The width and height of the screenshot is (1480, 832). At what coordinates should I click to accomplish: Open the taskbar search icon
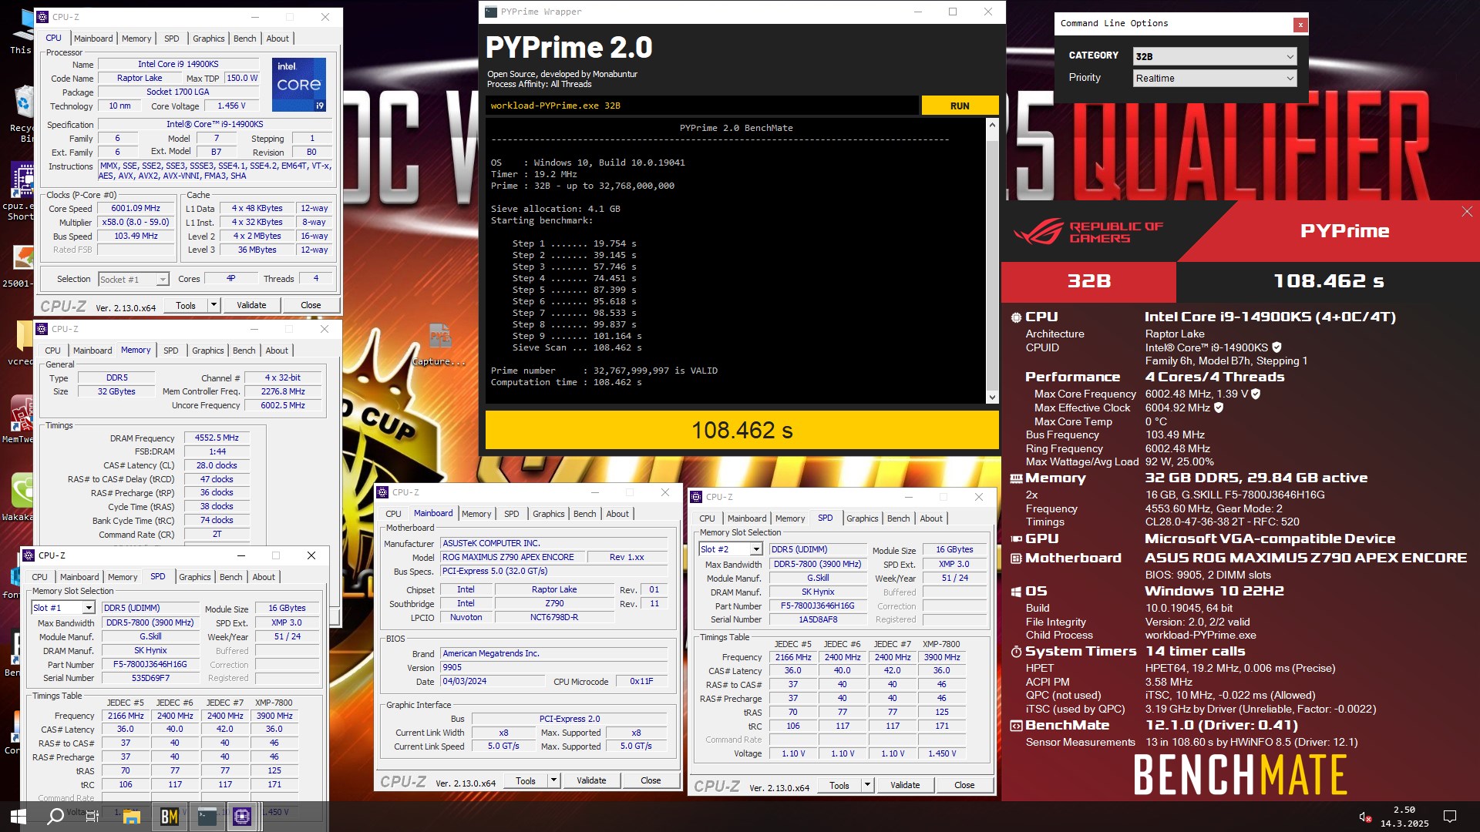pos(55,816)
